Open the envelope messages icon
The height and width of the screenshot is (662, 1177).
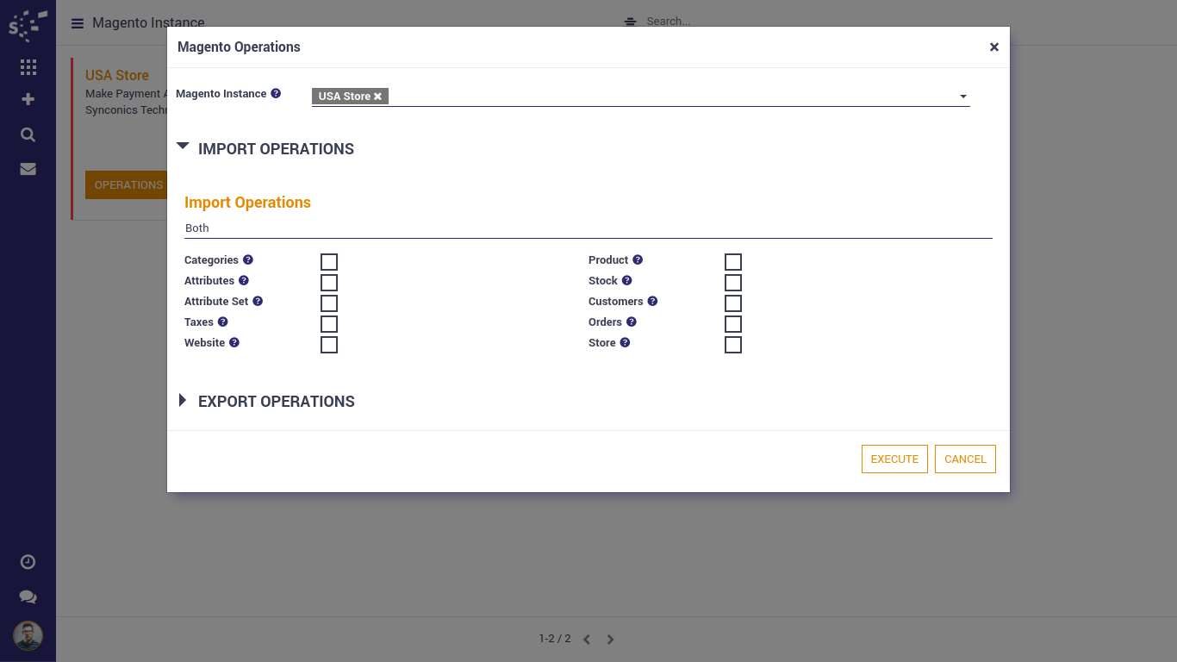coord(28,169)
